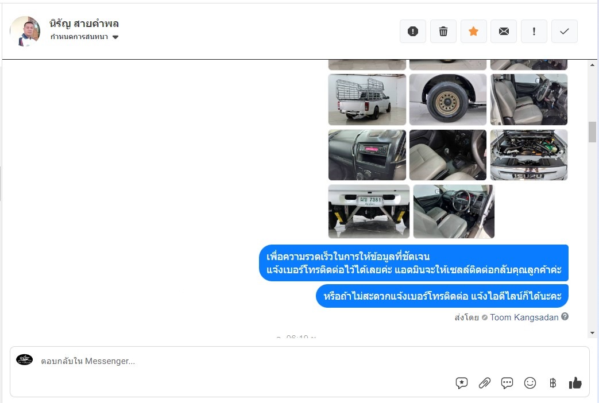The image size is (599, 403).
Task: Open the front seats photo beside wheel photo
Action: click(x=529, y=99)
